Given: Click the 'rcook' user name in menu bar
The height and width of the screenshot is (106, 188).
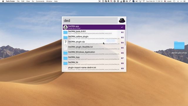Looking at the screenshot, I should pos(169,1).
